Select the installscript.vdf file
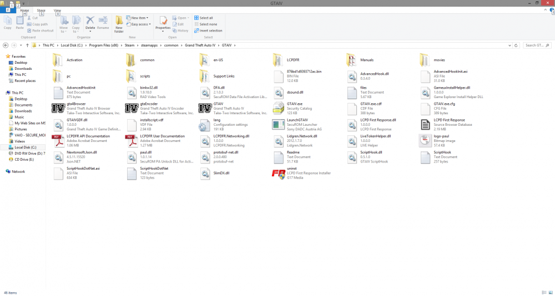555x296 pixels. click(145, 125)
